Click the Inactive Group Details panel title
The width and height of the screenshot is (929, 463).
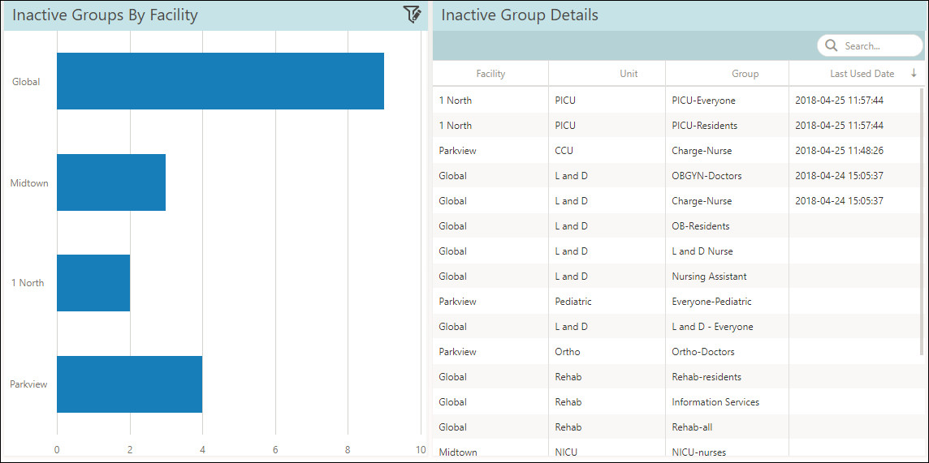tap(520, 15)
